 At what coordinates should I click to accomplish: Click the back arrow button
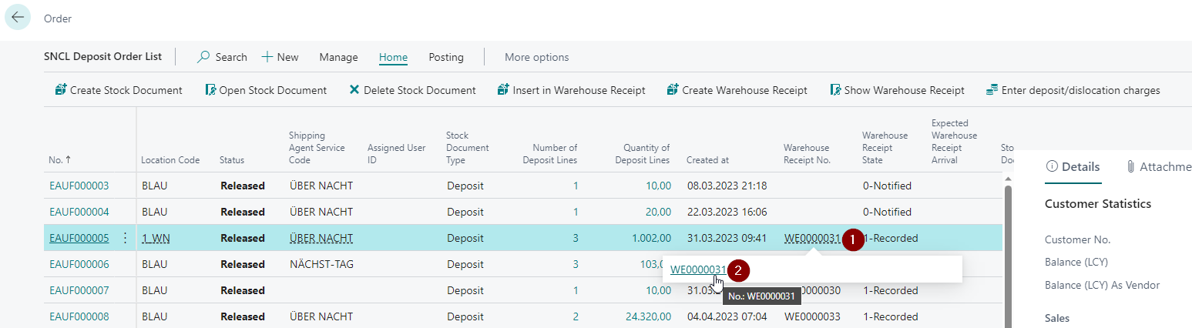18,17
